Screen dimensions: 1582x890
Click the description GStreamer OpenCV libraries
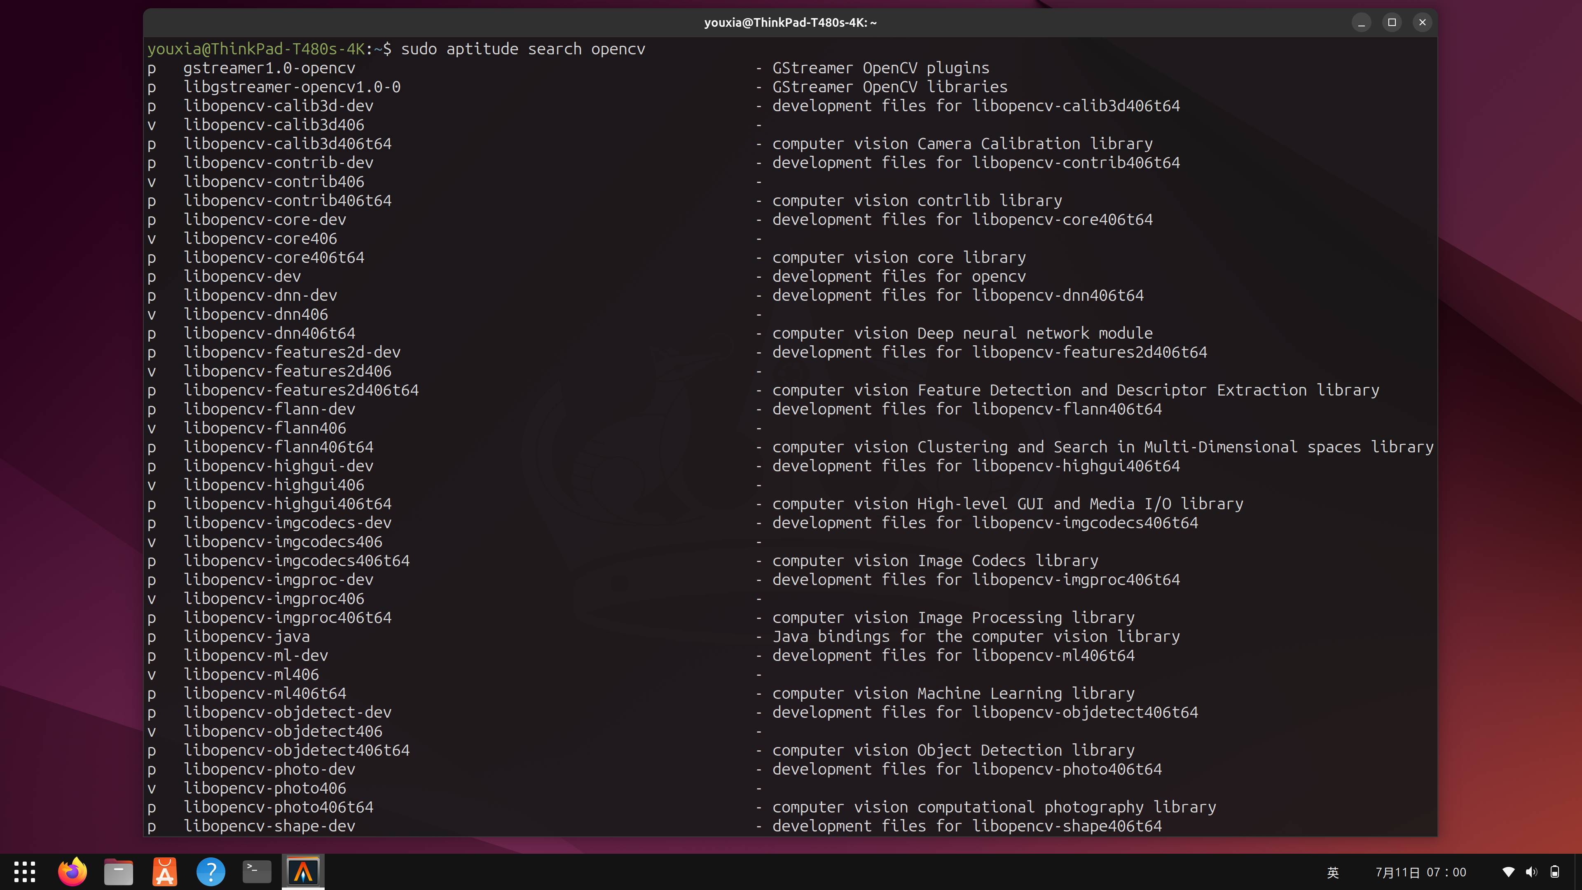pos(890,87)
